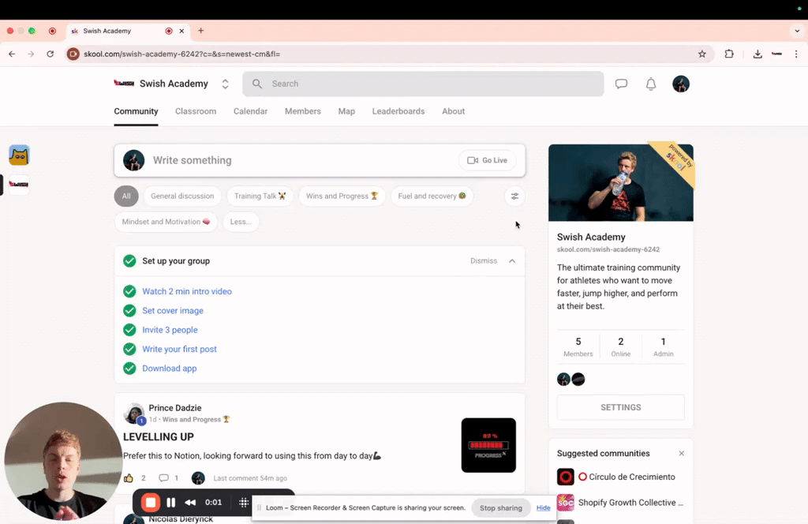Stop the Loom recording
The width and height of the screenshot is (808, 524).
151,503
